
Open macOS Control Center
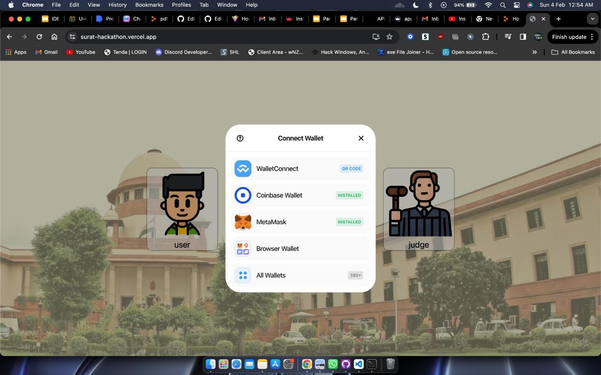point(516,5)
